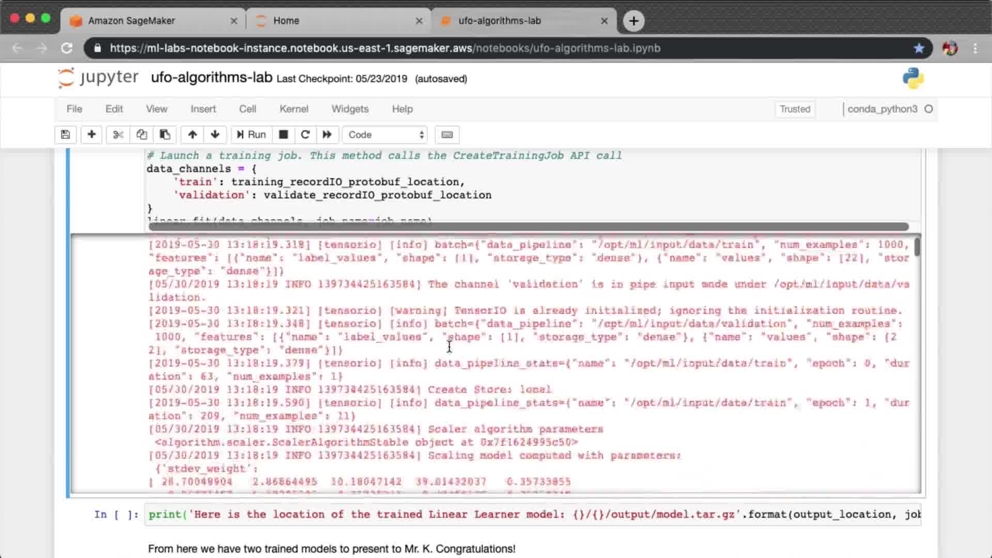Click the Run button
This screenshot has height=558, width=992.
coord(251,135)
